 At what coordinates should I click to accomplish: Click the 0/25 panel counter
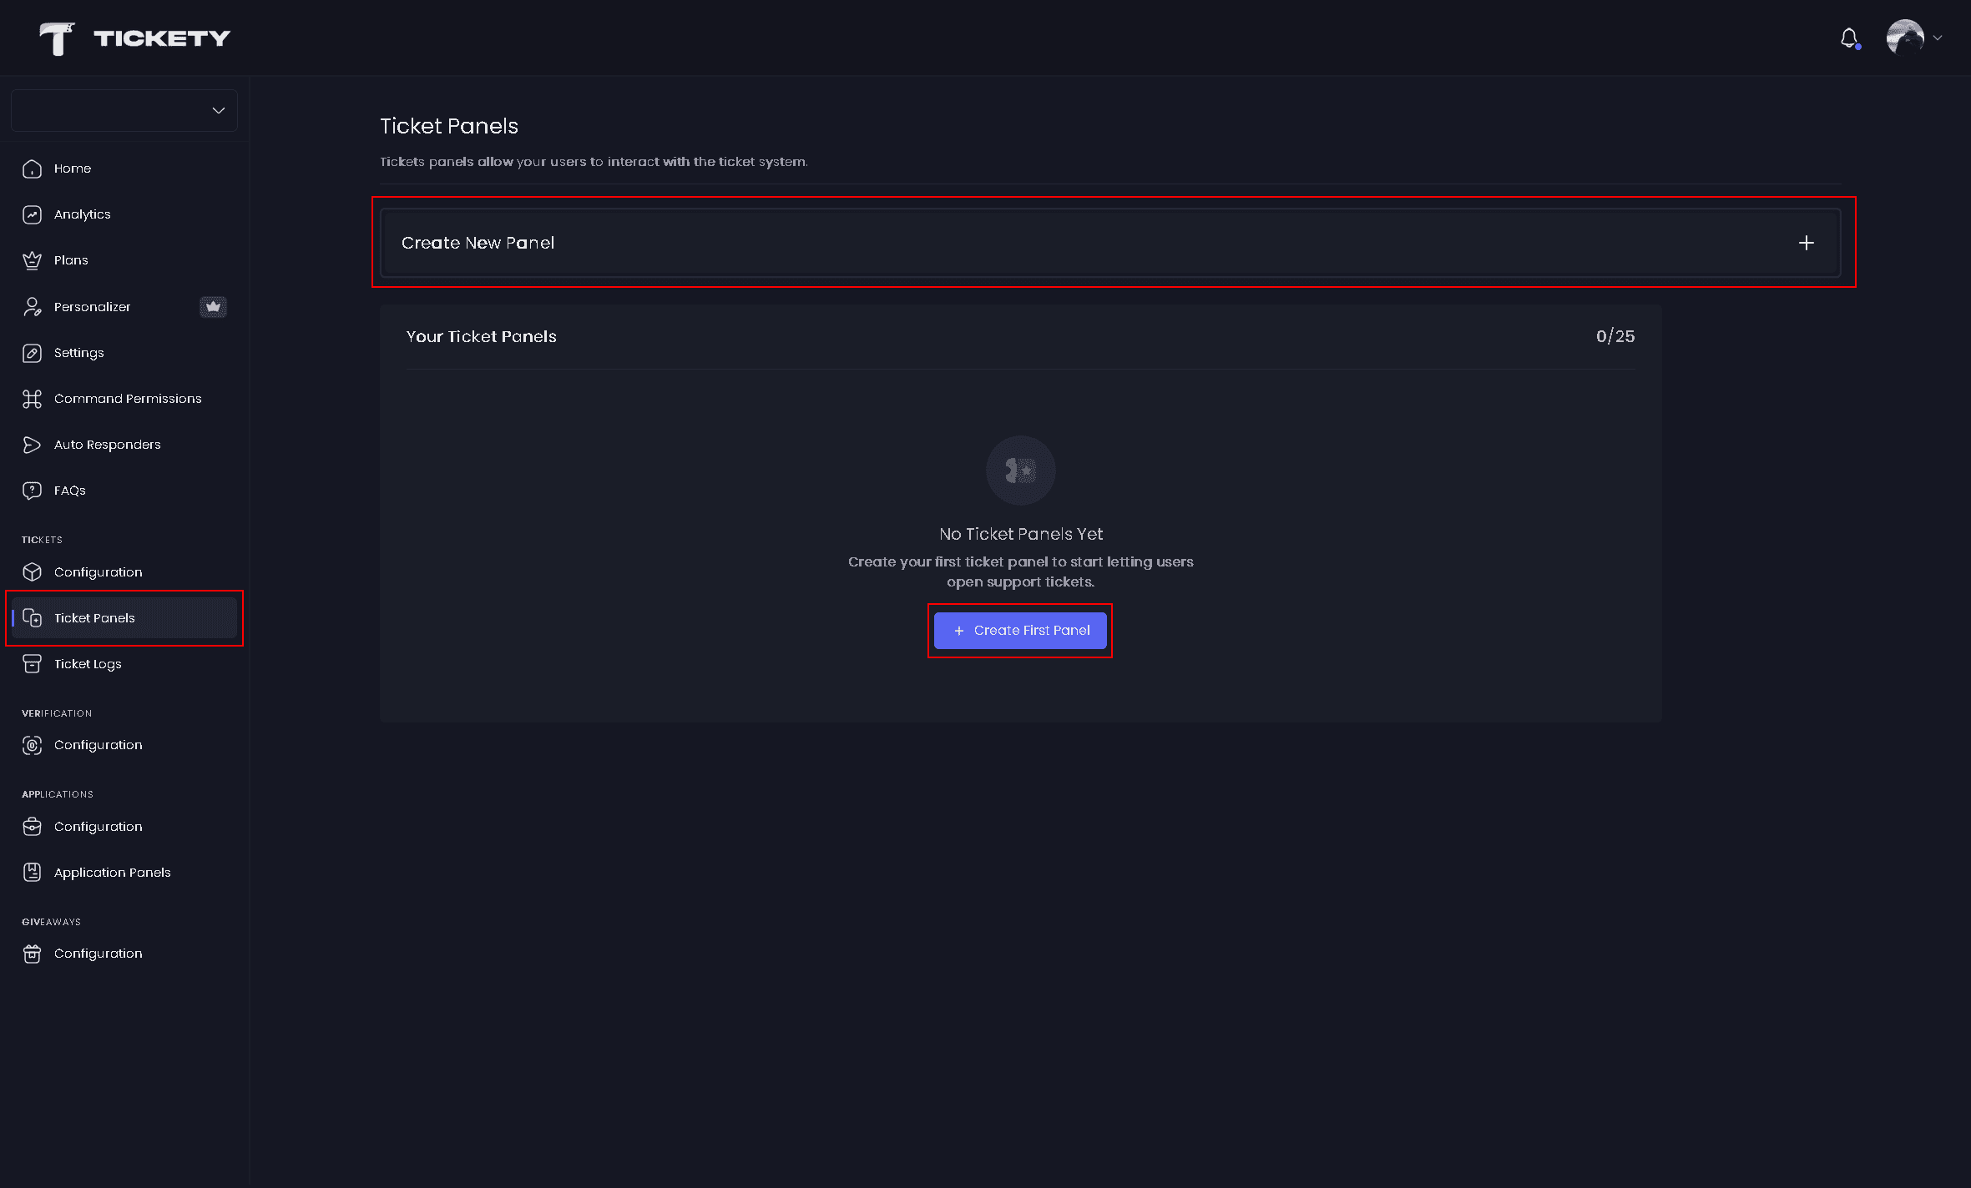(x=1613, y=337)
